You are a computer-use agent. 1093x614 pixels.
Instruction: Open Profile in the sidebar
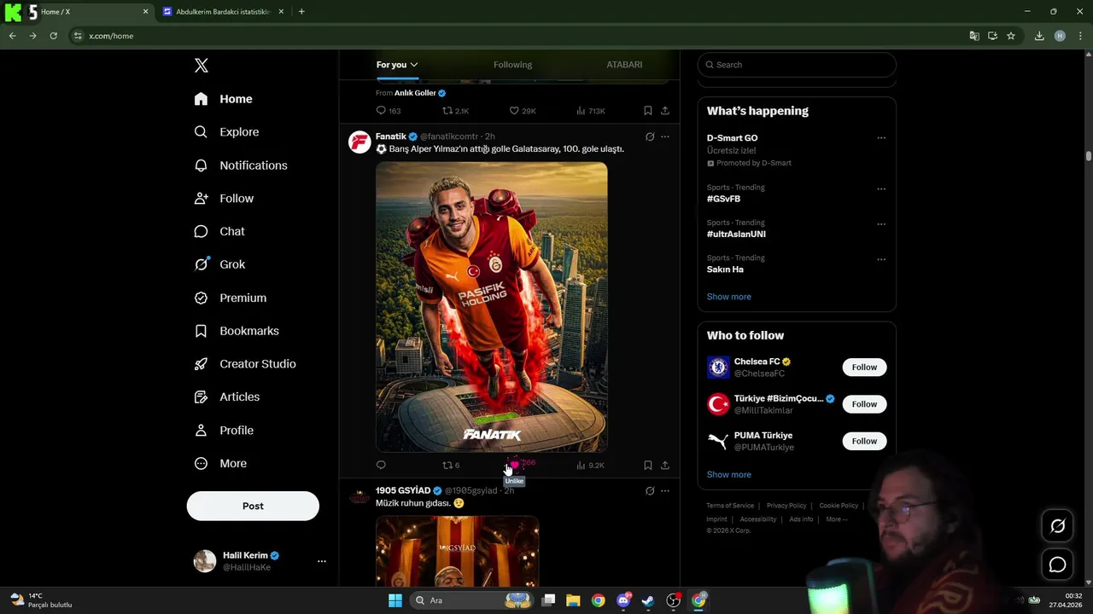224,431
